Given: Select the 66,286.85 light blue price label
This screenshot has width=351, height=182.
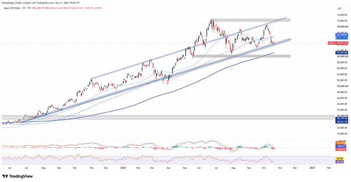Looking at the screenshot, I should 342,38.
